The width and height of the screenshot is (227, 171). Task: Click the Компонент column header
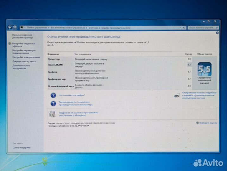coord(53,54)
